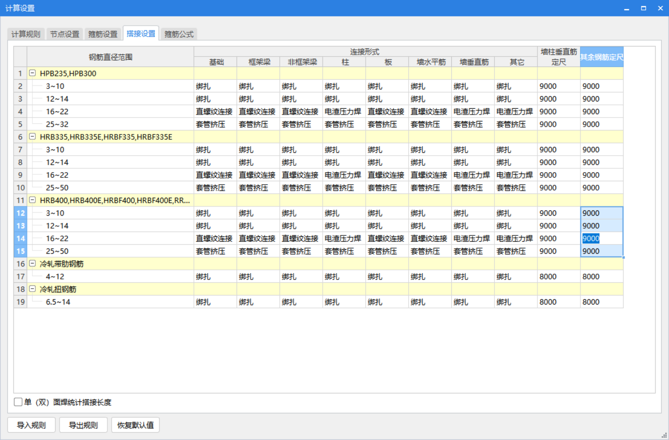The width and height of the screenshot is (669, 440).
Task: Select 12~14 in row 13
Action: [110, 226]
